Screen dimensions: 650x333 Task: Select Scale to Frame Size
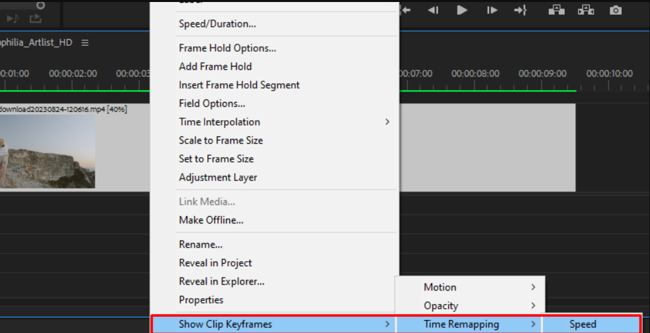(274, 140)
